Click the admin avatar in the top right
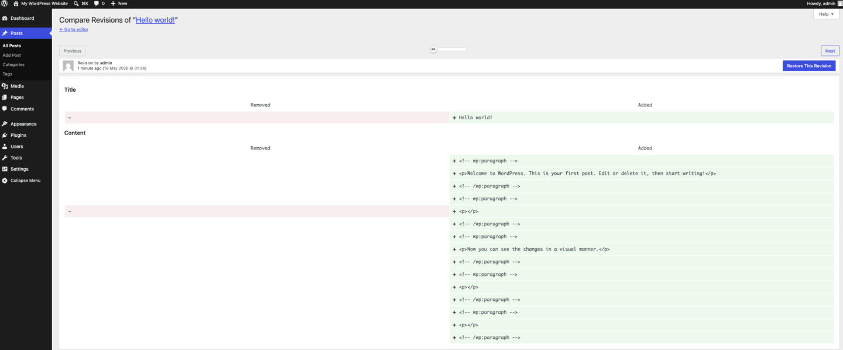 point(839,4)
